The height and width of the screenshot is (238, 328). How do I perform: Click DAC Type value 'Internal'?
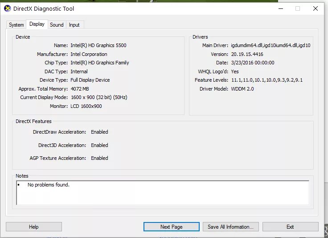[x=79, y=71]
